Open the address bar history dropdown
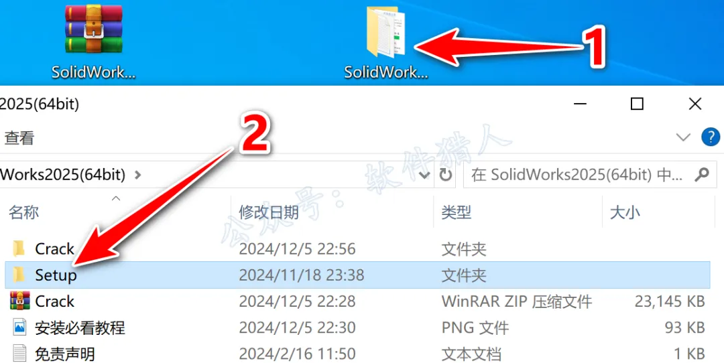The image size is (724, 363). (x=424, y=175)
